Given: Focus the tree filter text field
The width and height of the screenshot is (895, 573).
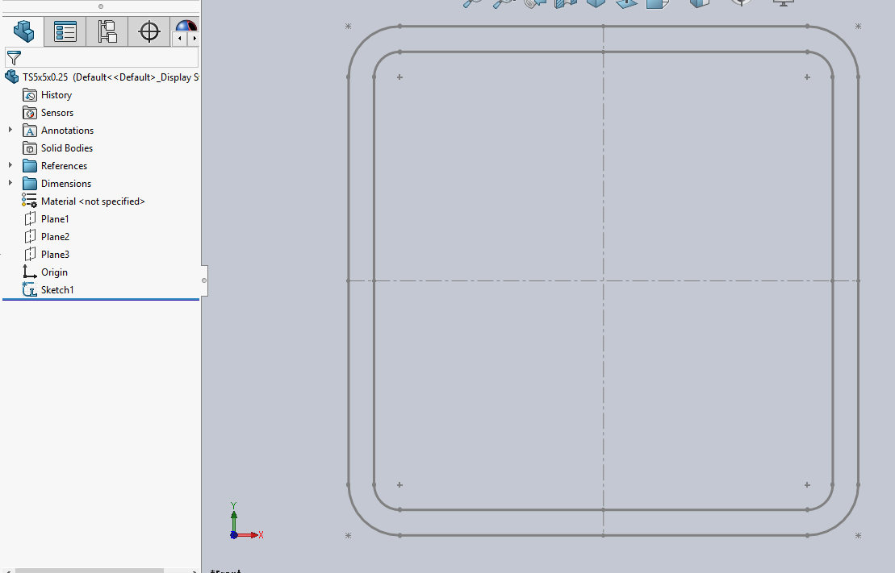Looking at the screenshot, I should click(x=102, y=57).
